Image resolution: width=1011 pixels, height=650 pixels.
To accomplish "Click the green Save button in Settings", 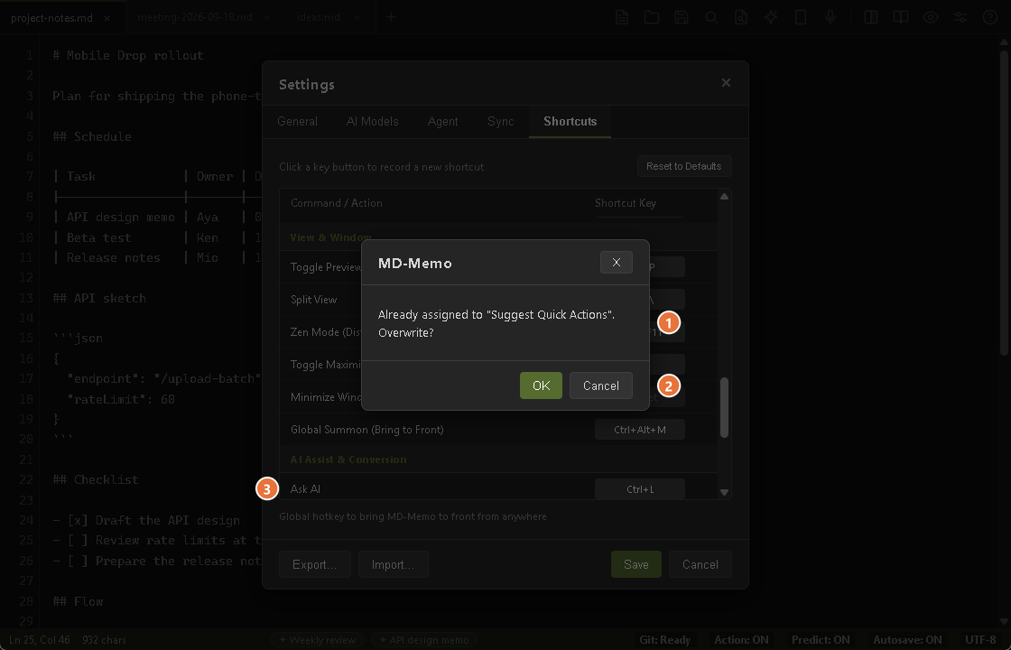I will tap(636, 564).
